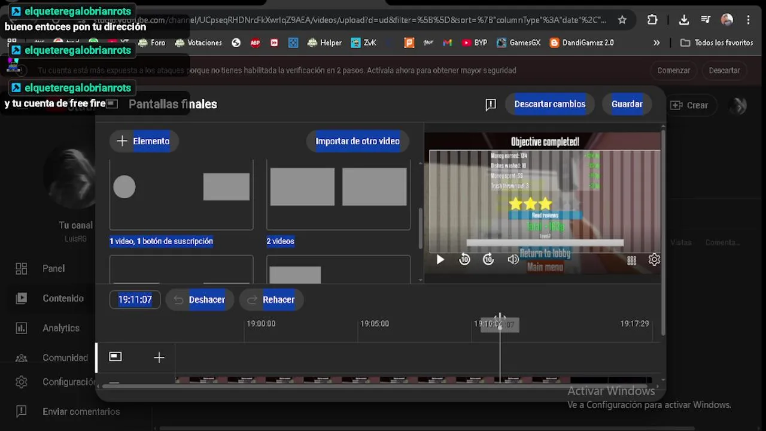The image size is (766, 431).
Task: Bookmark this page with the star icon
Action: 622,20
